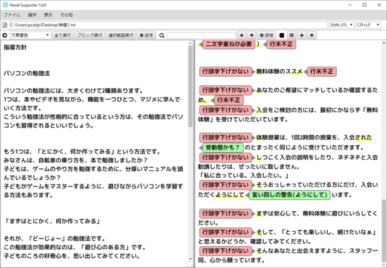Click the file icon beside the path field
This screenshot has width=387, height=268.
click(5, 25)
